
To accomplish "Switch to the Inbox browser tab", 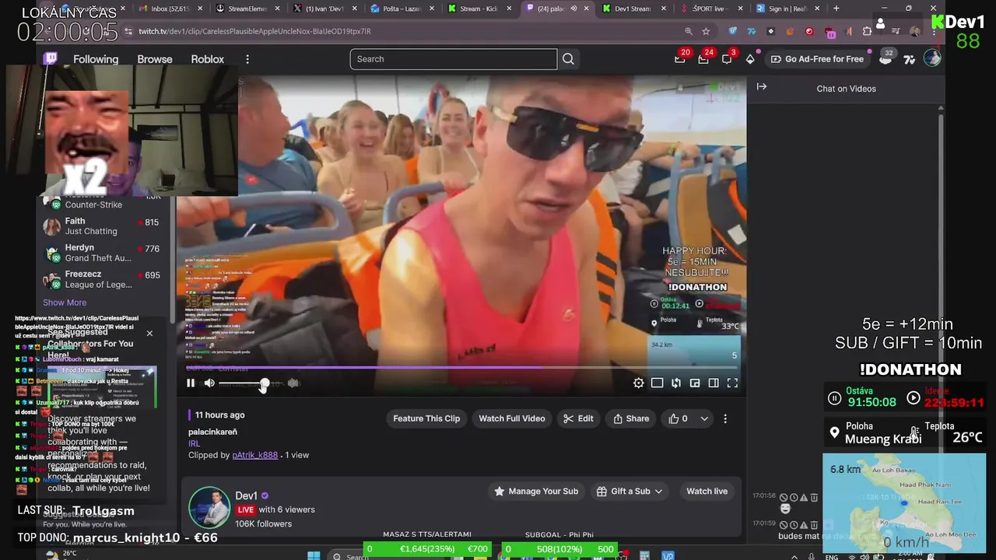I will click(x=169, y=9).
